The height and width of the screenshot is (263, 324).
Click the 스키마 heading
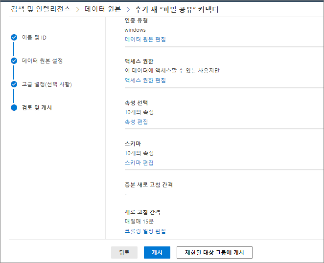click(x=133, y=144)
